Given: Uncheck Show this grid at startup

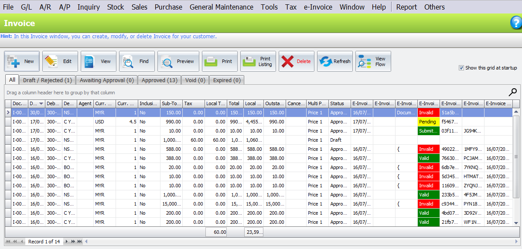Looking at the screenshot, I should [x=461, y=68].
